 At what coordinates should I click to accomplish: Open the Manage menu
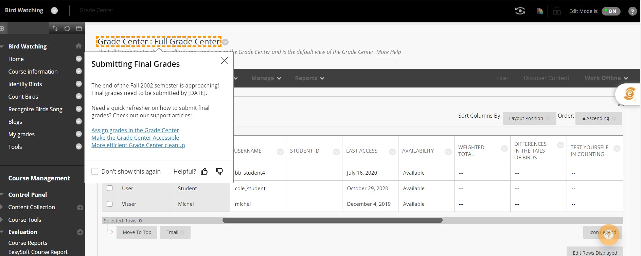pos(266,78)
